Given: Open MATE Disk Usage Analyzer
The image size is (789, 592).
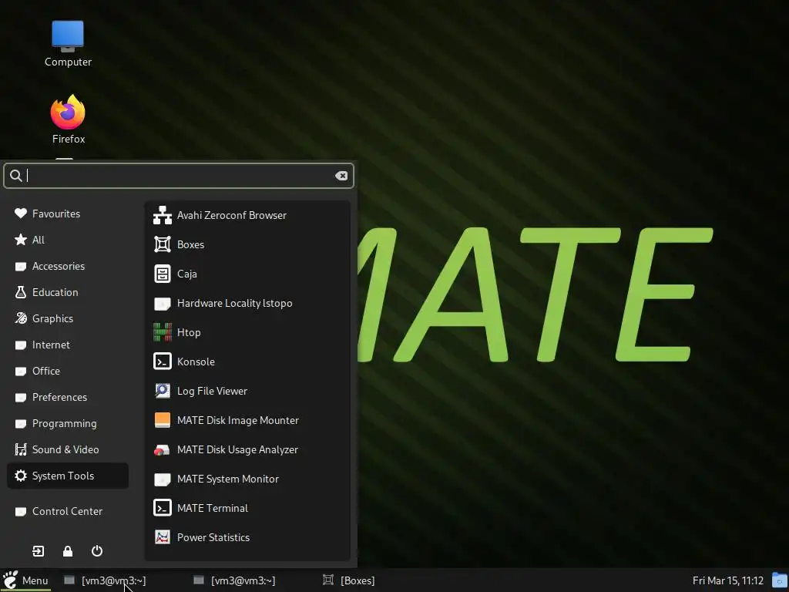Looking at the screenshot, I should point(247,449).
